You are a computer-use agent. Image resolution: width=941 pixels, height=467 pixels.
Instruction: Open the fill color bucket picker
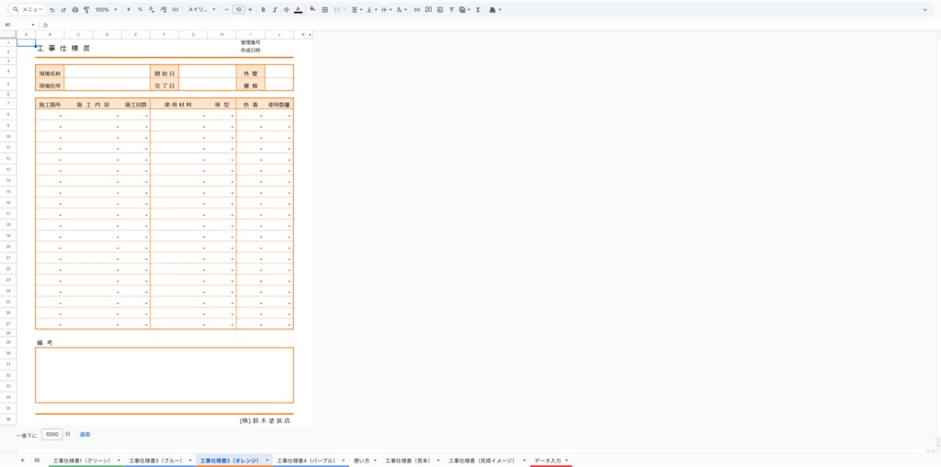tap(312, 9)
